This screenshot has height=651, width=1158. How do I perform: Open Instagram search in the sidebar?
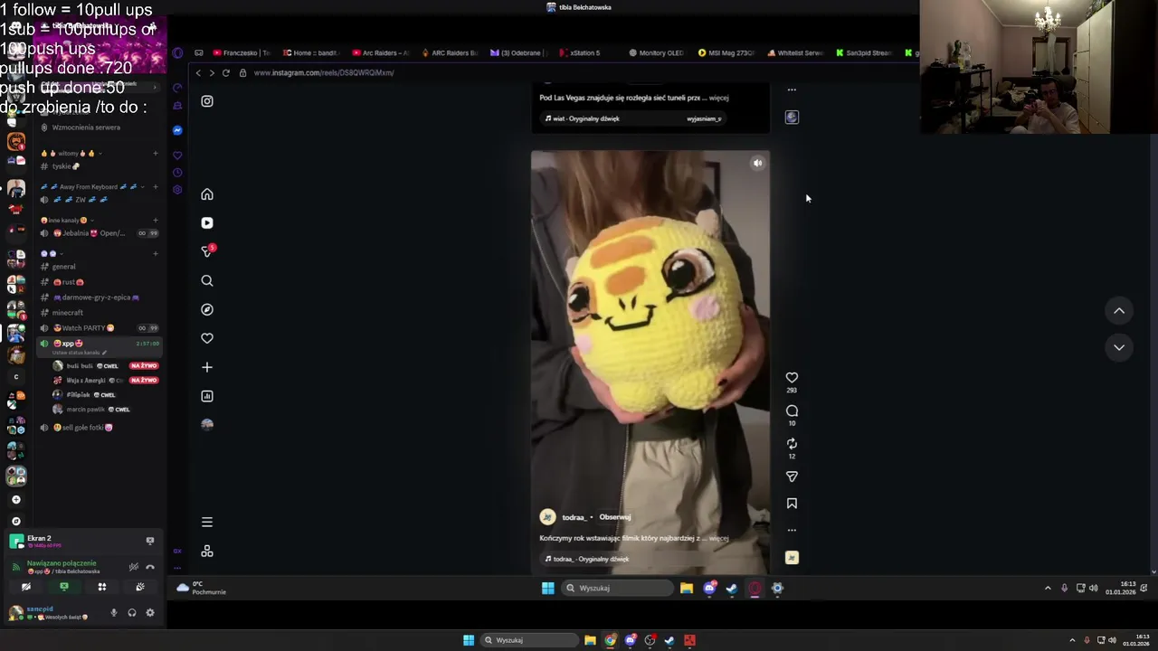click(207, 280)
